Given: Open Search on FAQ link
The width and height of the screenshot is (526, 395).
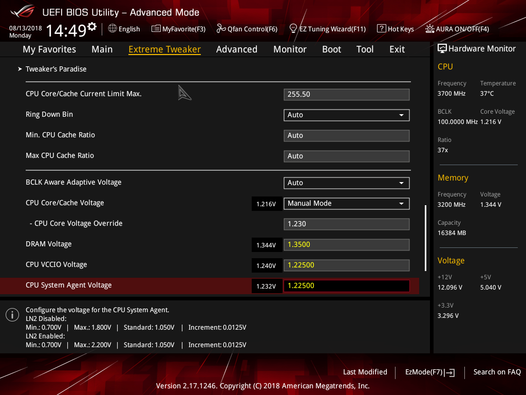Looking at the screenshot, I should coord(497,372).
